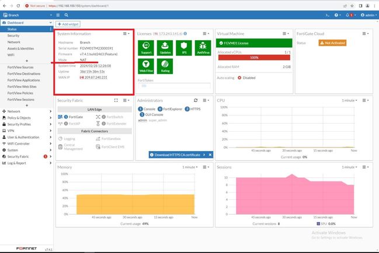Open Virtual Machine widget menu

click(x=286, y=34)
